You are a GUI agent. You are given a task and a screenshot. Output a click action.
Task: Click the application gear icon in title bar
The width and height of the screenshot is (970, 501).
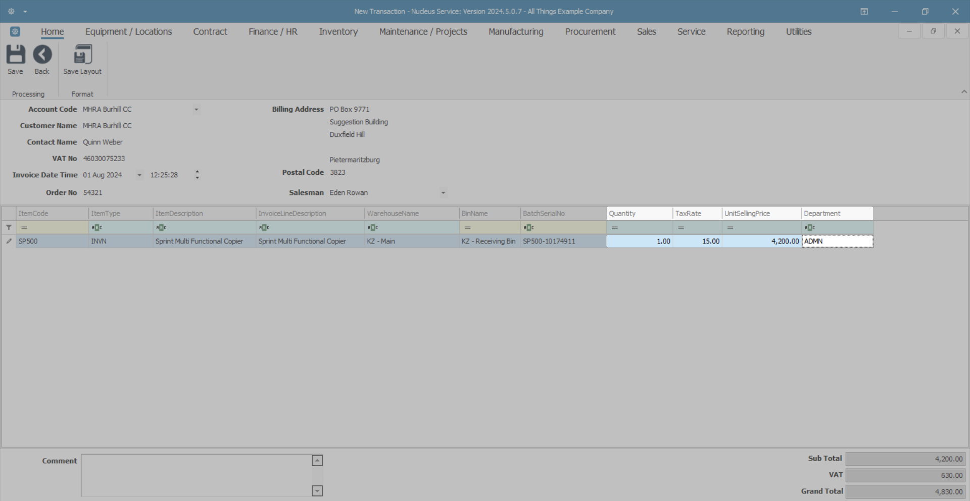click(x=11, y=11)
